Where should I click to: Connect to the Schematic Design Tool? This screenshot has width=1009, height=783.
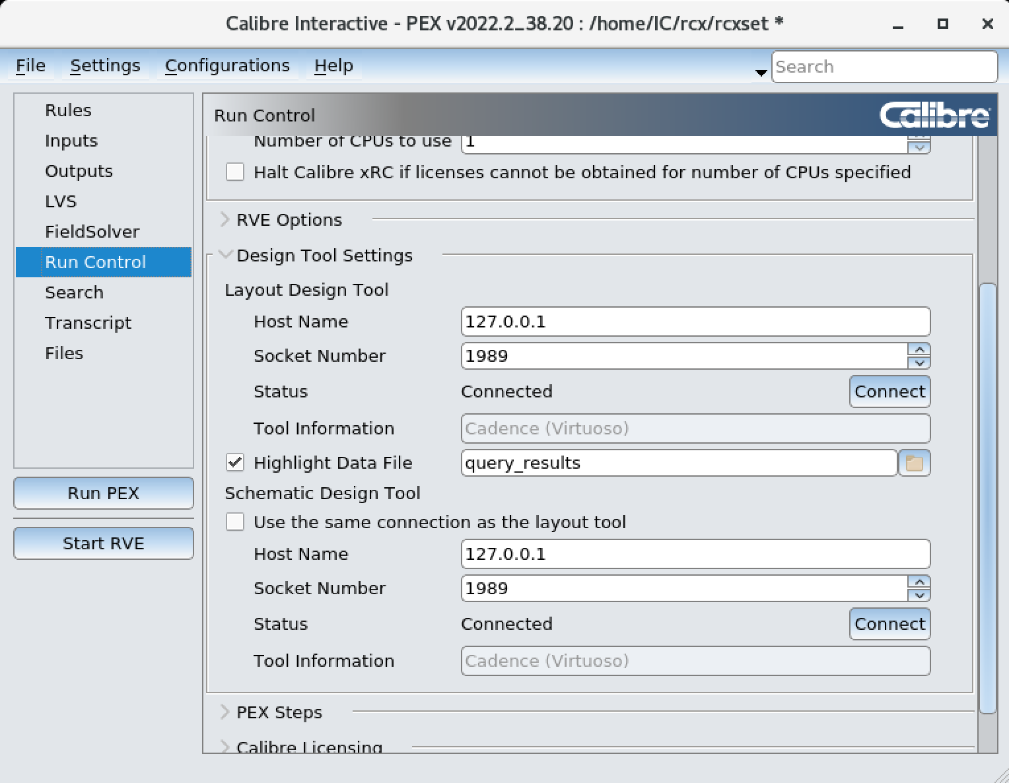pyautogui.click(x=889, y=624)
